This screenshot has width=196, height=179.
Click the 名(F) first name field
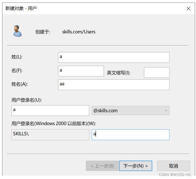click(81, 71)
